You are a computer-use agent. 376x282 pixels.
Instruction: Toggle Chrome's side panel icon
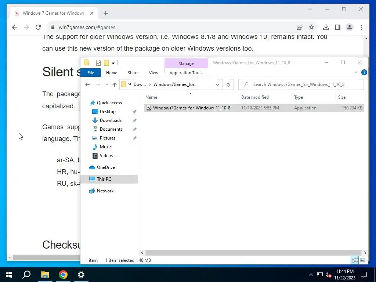(338, 27)
